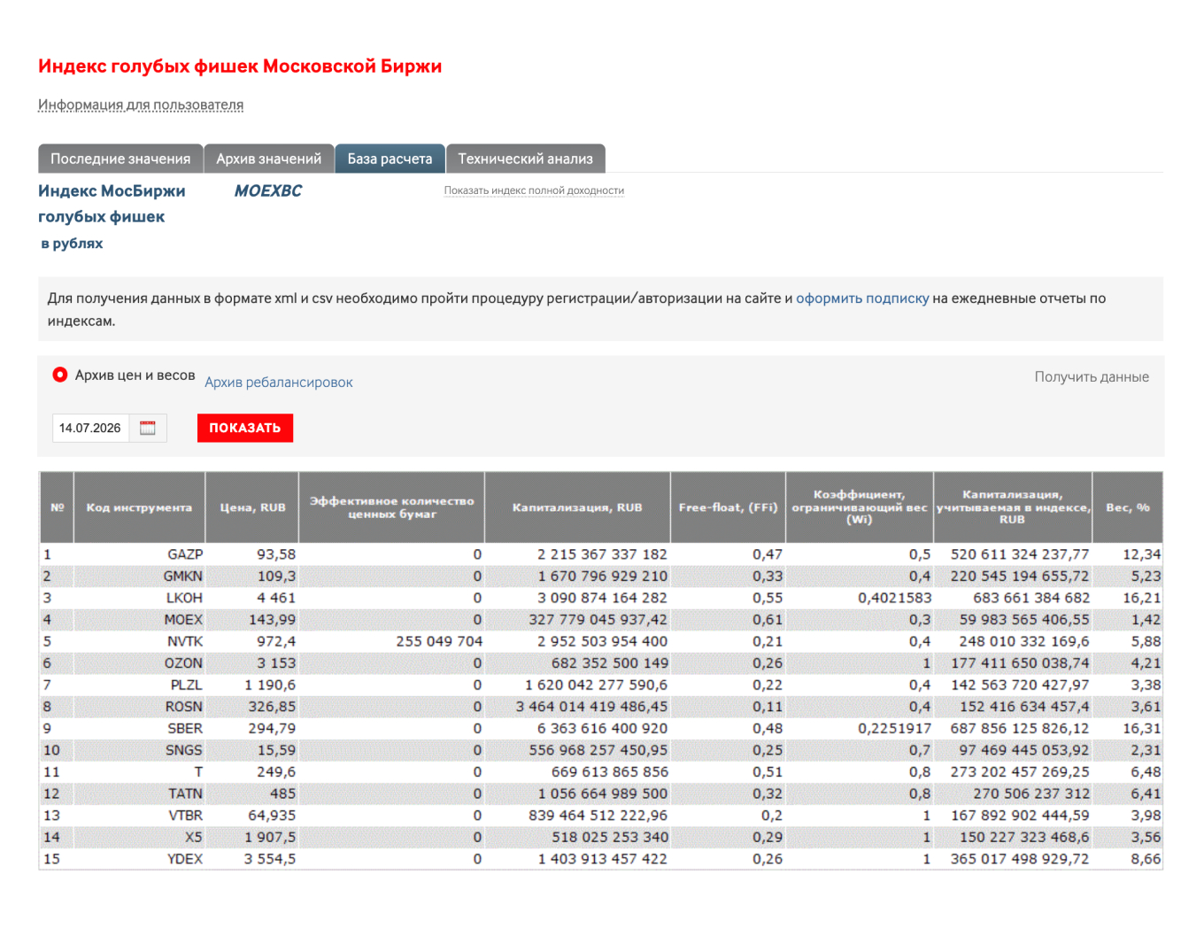Open the 'Архив ребалансировок' link
The image size is (1204, 929).
(x=279, y=383)
